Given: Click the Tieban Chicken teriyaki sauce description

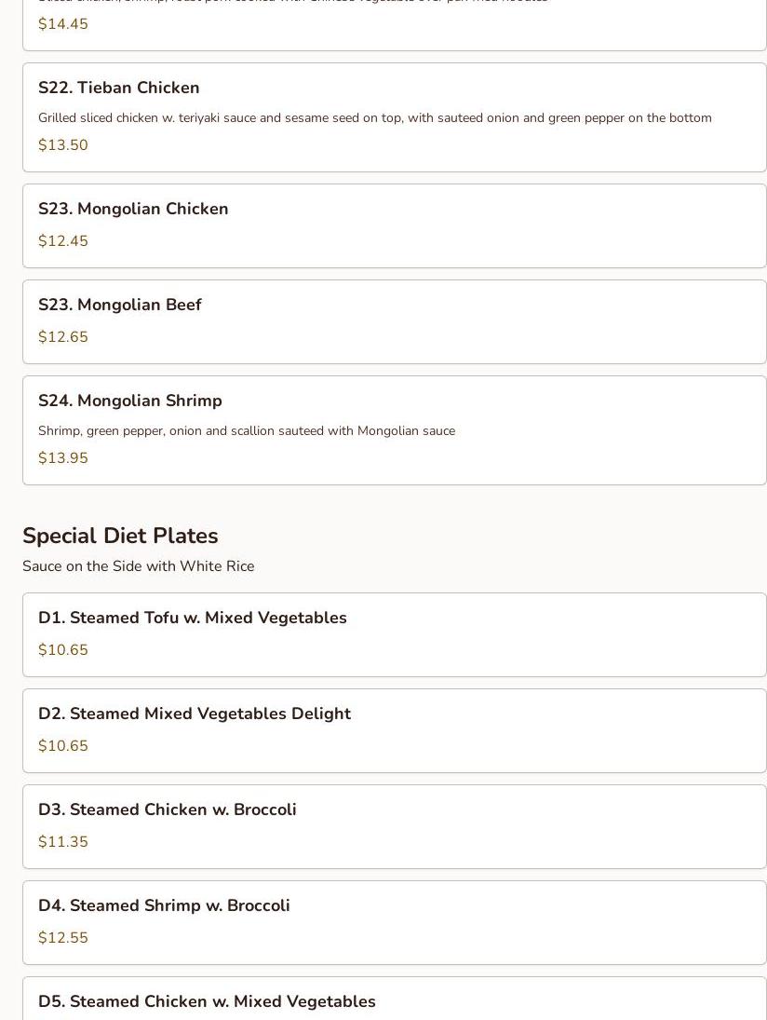Looking at the screenshot, I should coord(374,118).
